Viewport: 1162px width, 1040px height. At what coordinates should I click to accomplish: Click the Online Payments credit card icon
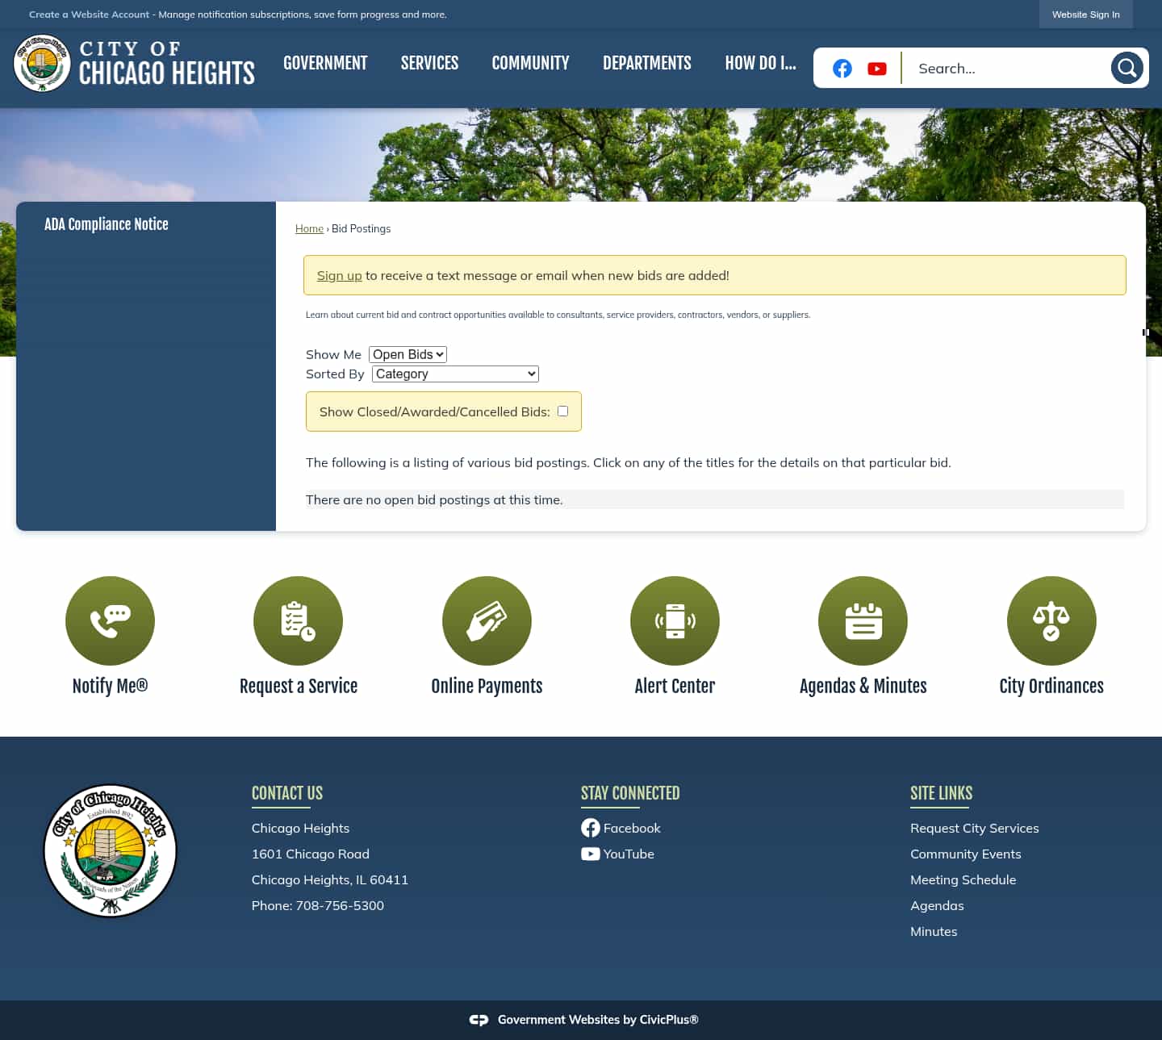click(x=487, y=620)
